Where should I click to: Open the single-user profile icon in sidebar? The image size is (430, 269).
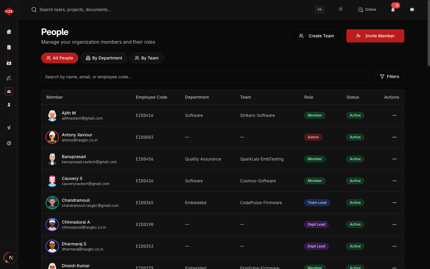pos(9,105)
